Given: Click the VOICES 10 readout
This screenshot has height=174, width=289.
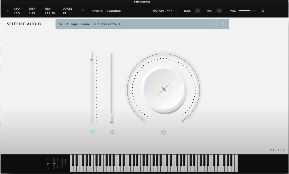Looking at the screenshot, I should pos(67,11).
